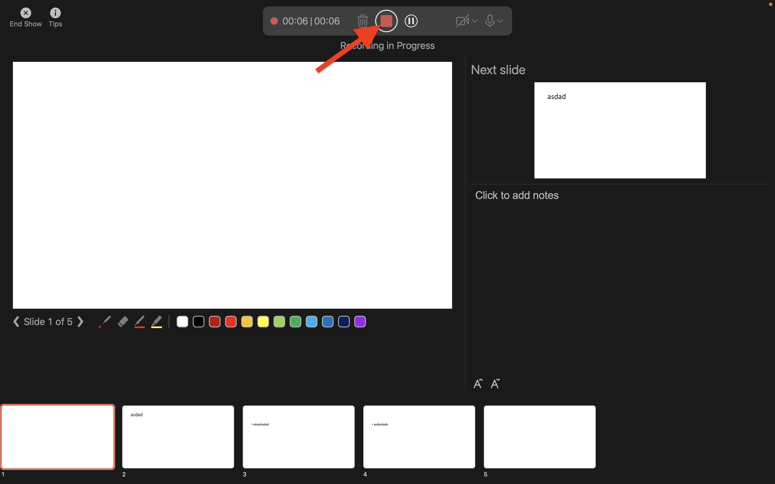Click the End Show close icon
The width and height of the screenshot is (775, 484).
coord(26,13)
